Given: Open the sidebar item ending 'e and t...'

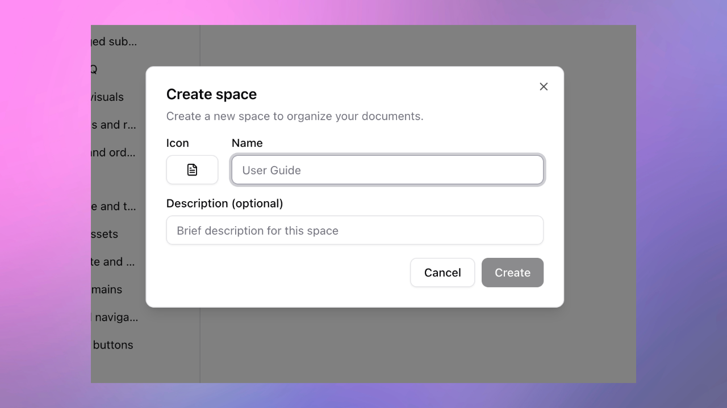Looking at the screenshot, I should 114,206.
